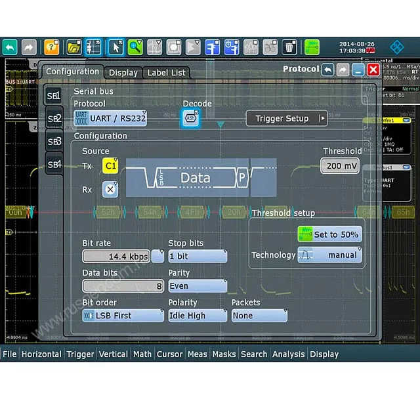Image resolution: width=420 pixels, height=420 pixels.
Task: Open the Polarity Idle High dropdown
Action: pyautogui.click(x=198, y=316)
